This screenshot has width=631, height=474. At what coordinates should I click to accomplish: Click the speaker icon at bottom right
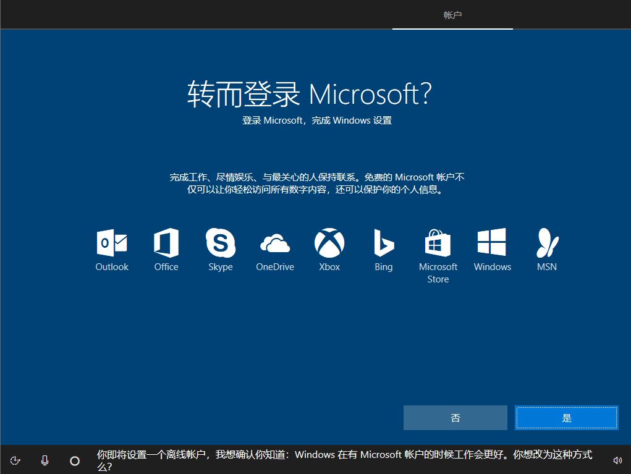tap(617, 460)
